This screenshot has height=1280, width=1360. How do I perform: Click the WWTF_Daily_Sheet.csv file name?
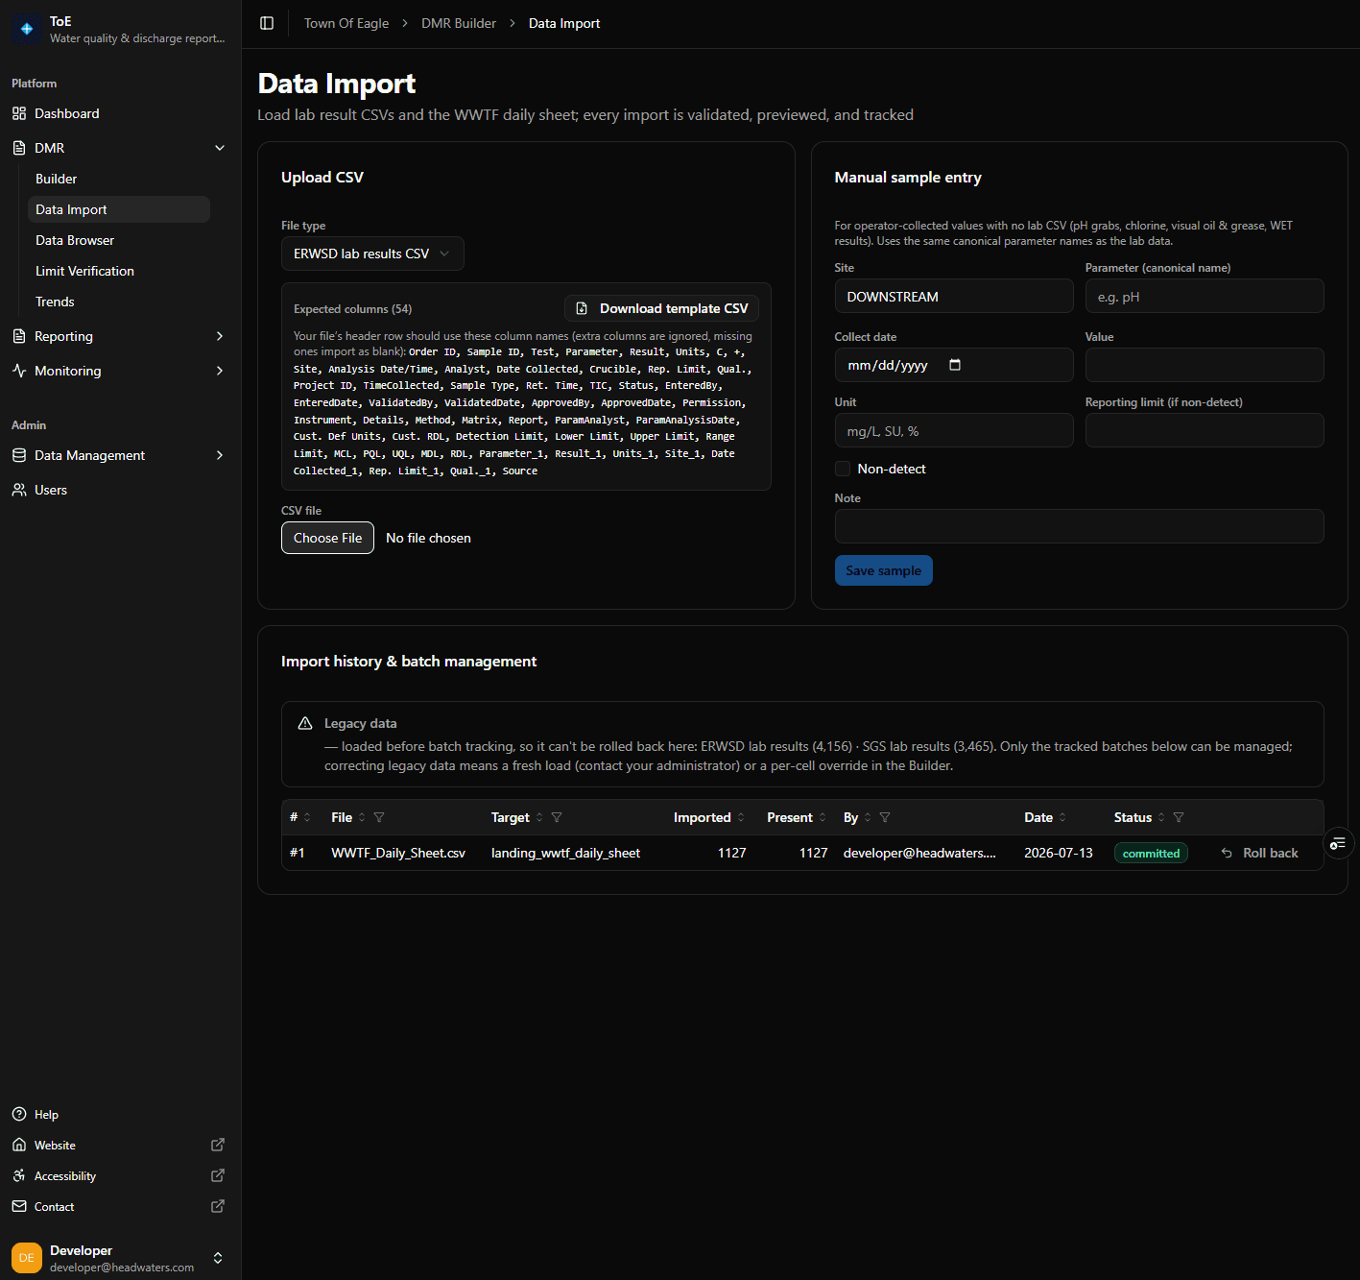coord(398,853)
